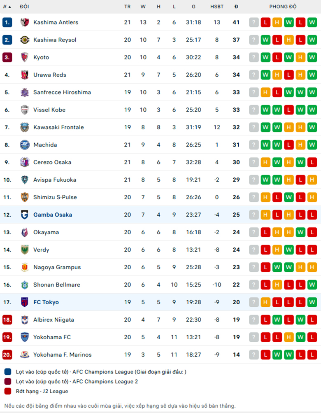Click the ĐỘI team column header
Screen dimensions: 321x413
[25, 7]
